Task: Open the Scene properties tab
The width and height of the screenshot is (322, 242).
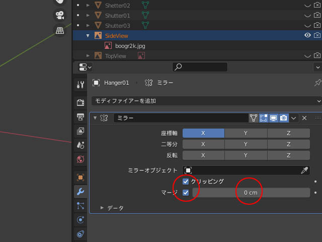Action: click(x=80, y=145)
